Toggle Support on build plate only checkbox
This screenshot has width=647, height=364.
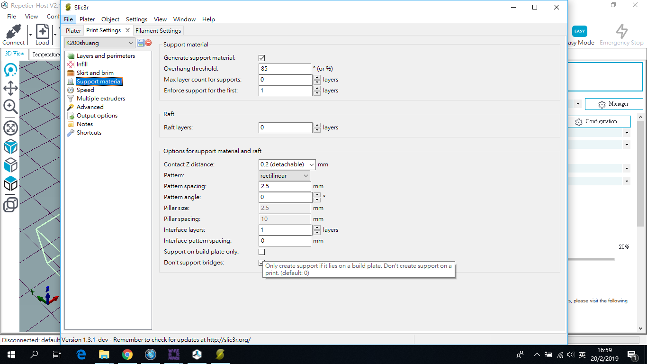(261, 252)
